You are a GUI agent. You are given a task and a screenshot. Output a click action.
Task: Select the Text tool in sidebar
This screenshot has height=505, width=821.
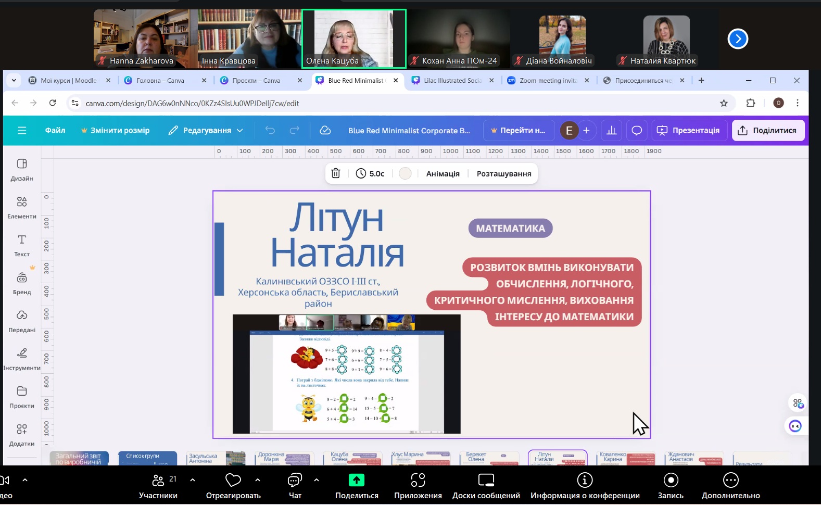22,245
